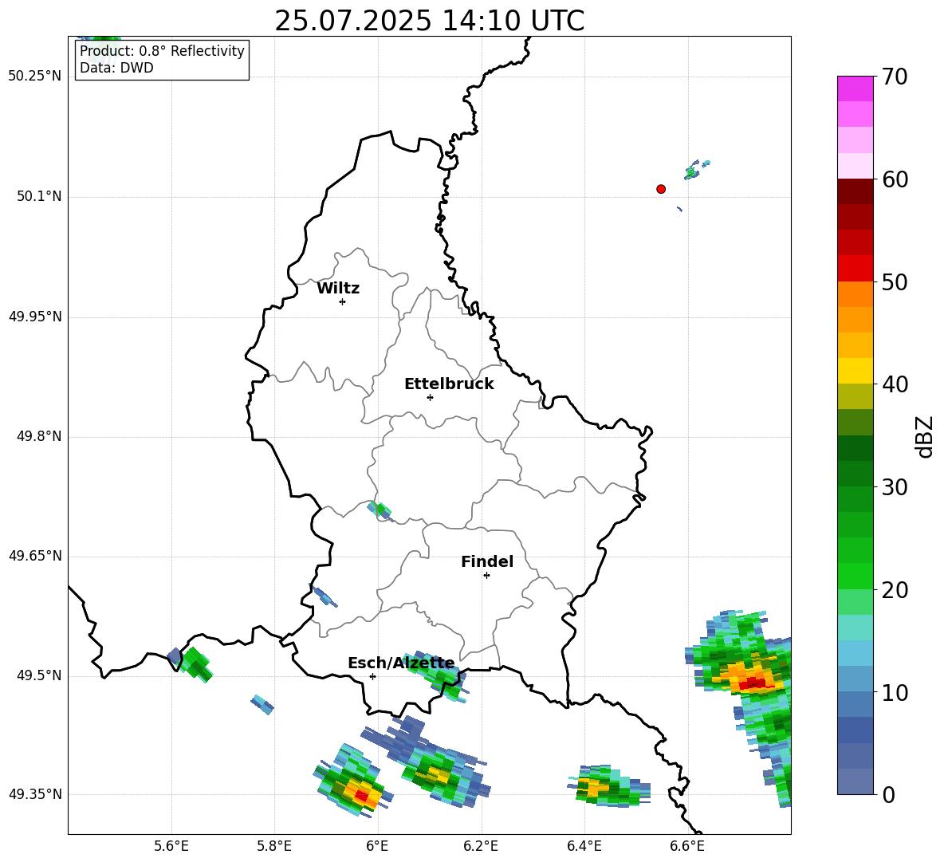The image size is (944, 862).
Task: Click the 6.4°E longitude label
Action: (x=584, y=847)
